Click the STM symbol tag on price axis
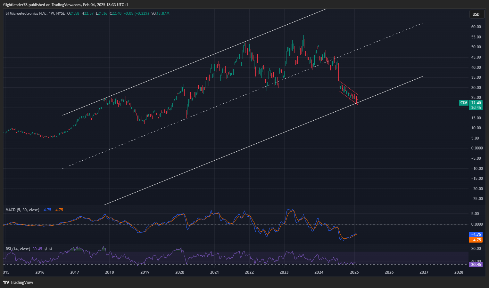Screen dimensions: 489x288 464,103
